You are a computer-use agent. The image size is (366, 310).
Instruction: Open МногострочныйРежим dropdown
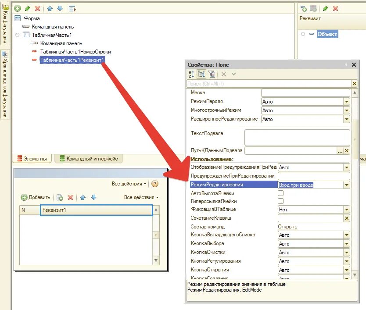[347, 110]
